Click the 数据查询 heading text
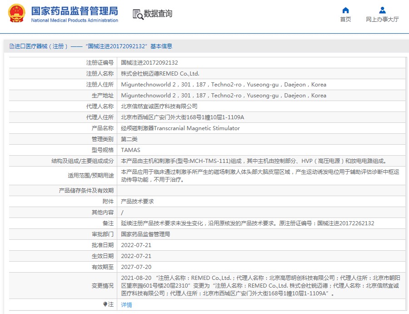The image size is (409, 314). 158,14
